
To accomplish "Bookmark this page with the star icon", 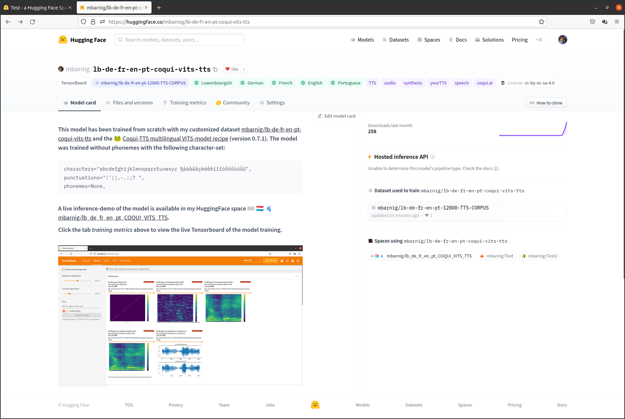I will click(541, 22).
